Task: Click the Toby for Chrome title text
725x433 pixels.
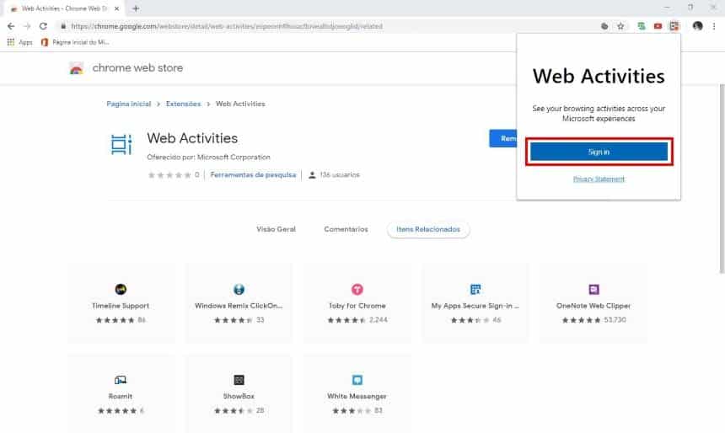Action: click(357, 306)
